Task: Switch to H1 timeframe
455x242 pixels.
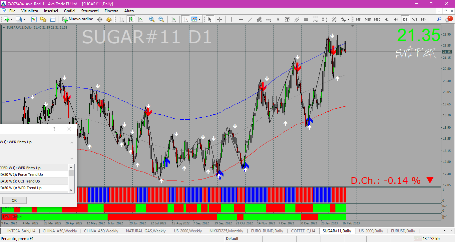Action: (386, 19)
